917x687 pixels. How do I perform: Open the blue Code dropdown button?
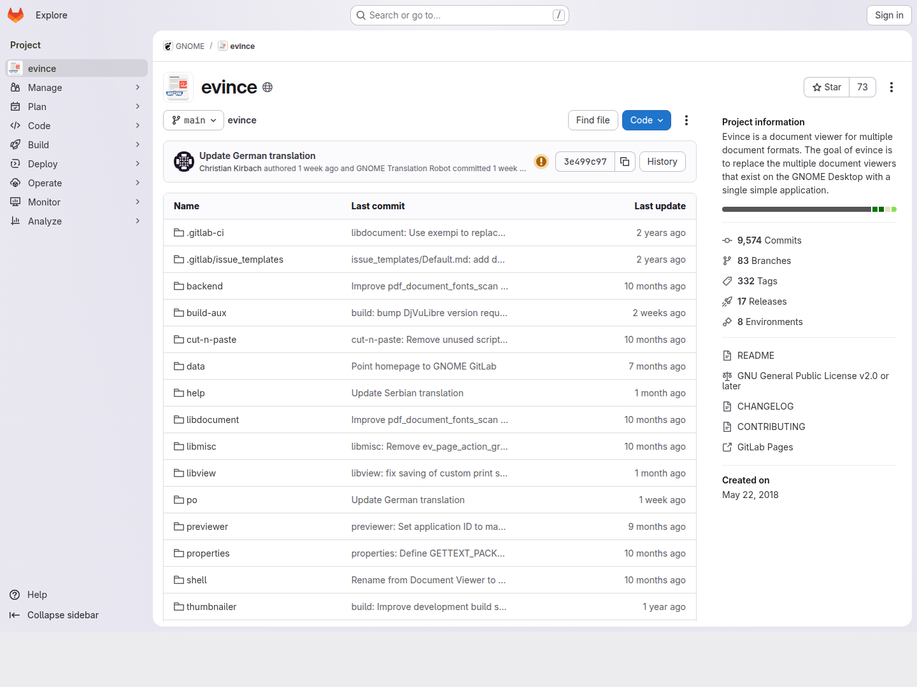[x=646, y=120]
